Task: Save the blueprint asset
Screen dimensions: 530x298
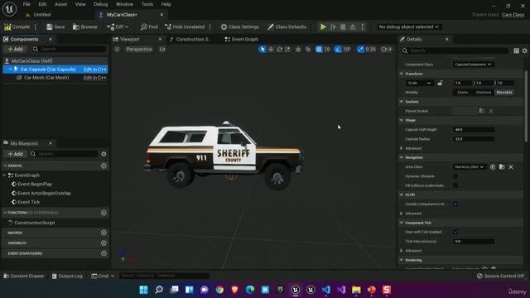Action: click(x=55, y=26)
